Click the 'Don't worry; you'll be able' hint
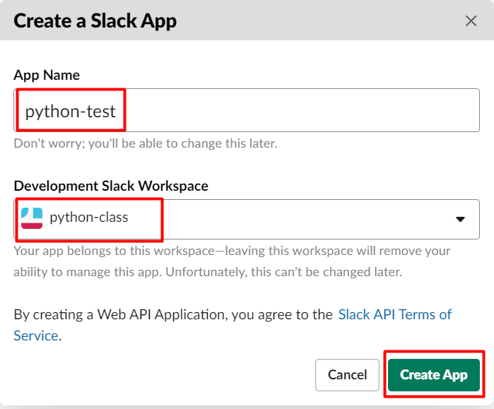Screen dimensions: 494x409 [x=146, y=143]
